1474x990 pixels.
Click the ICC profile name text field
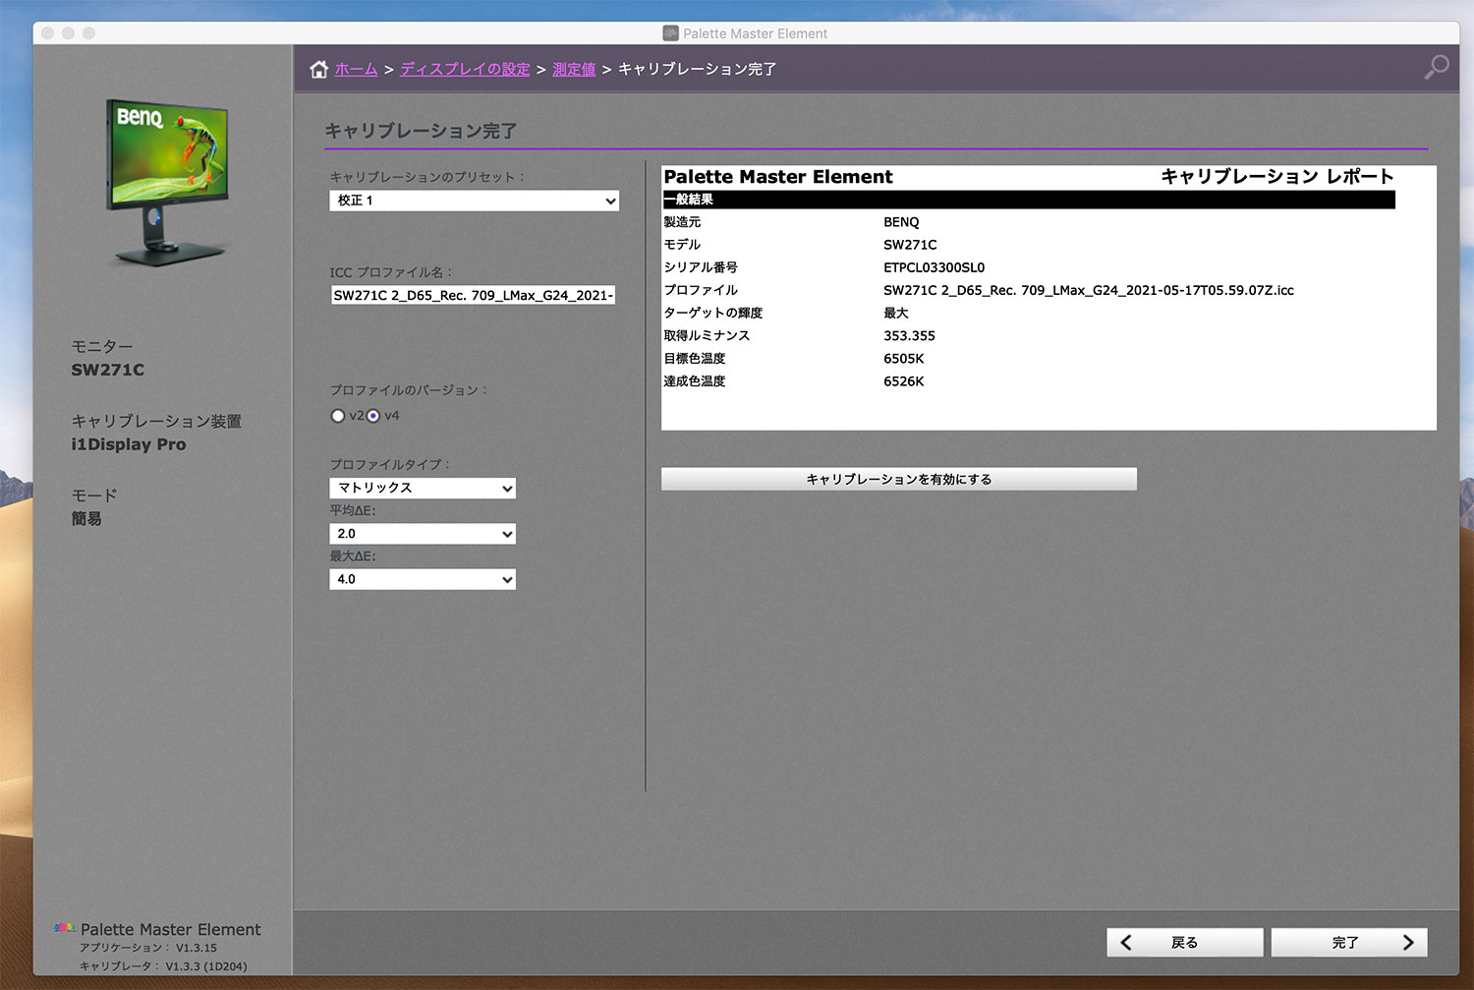[x=473, y=295]
